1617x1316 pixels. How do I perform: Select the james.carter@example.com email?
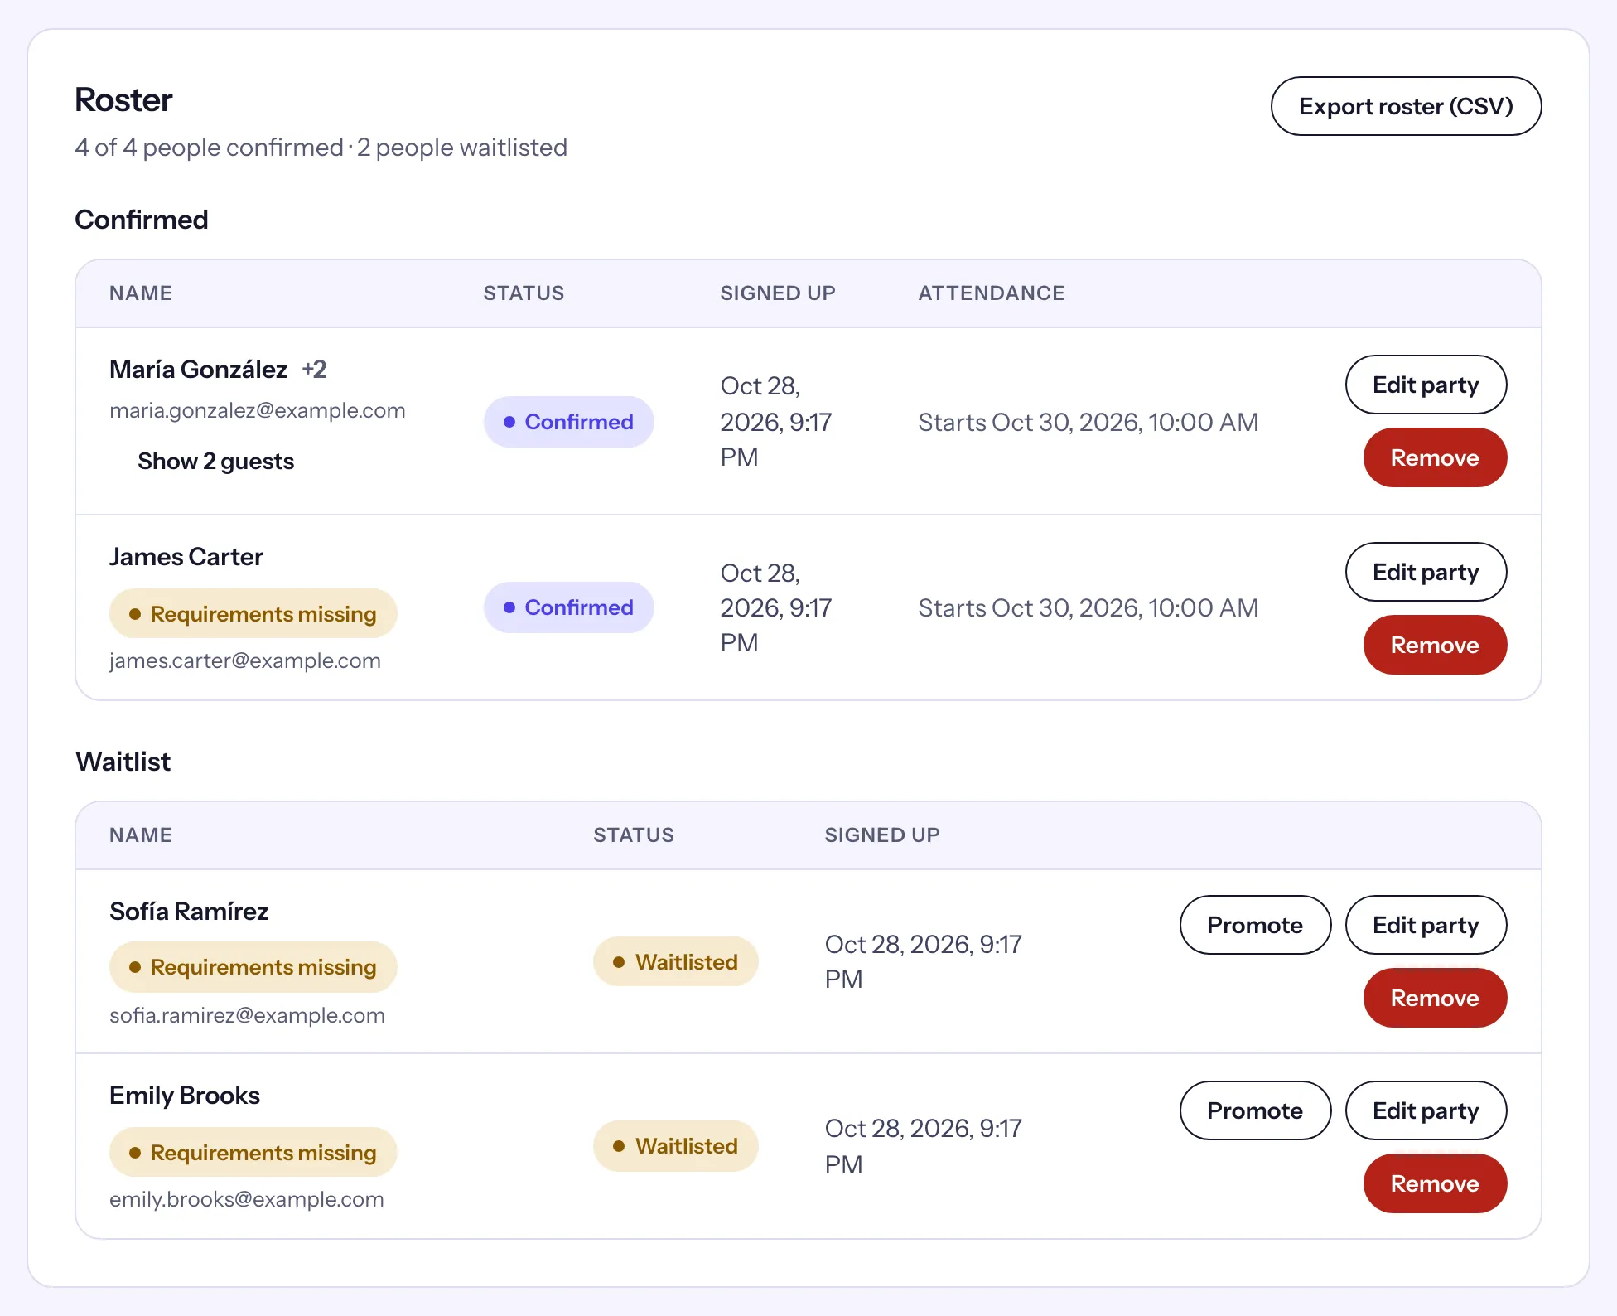[x=245, y=660]
